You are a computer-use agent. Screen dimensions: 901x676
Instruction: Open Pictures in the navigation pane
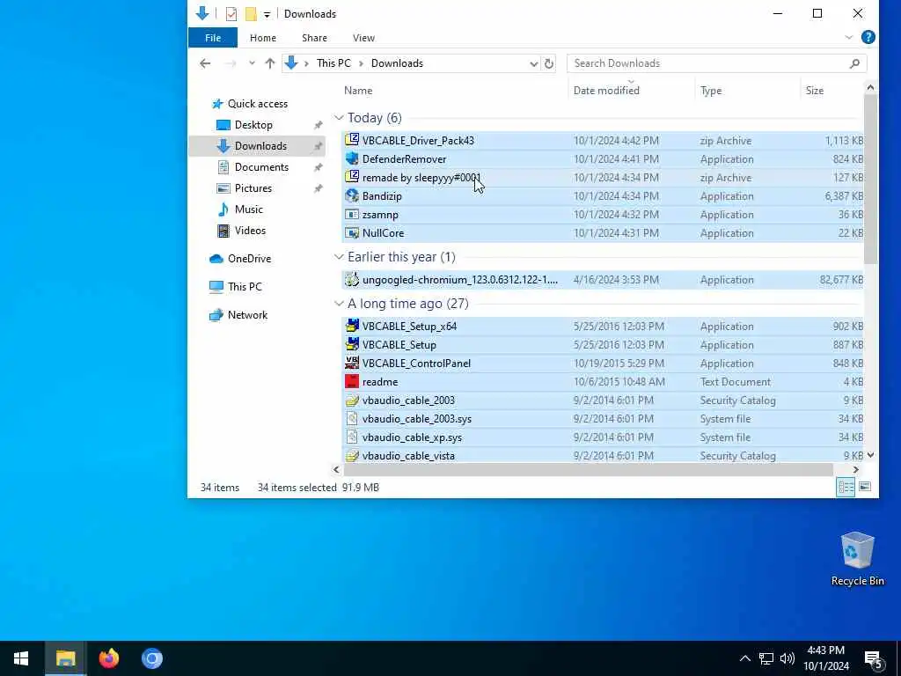[253, 188]
